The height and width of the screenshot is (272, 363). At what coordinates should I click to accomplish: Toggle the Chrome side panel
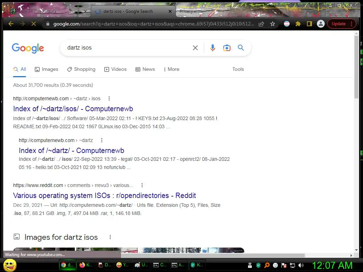click(309, 24)
